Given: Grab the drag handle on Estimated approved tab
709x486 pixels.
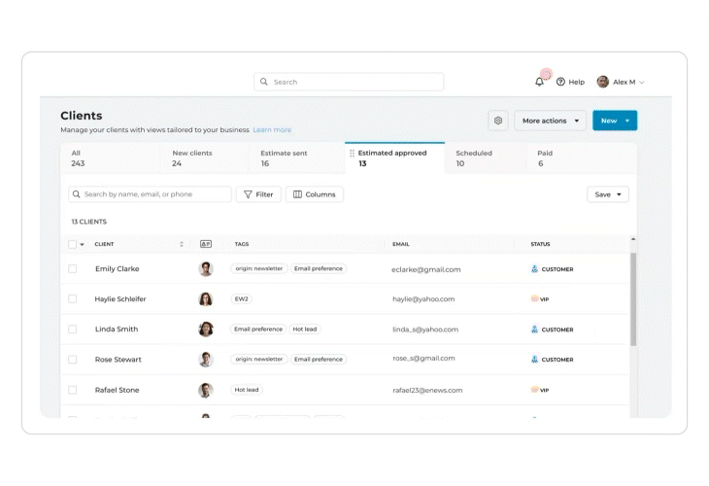Looking at the screenshot, I should [x=352, y=154].
